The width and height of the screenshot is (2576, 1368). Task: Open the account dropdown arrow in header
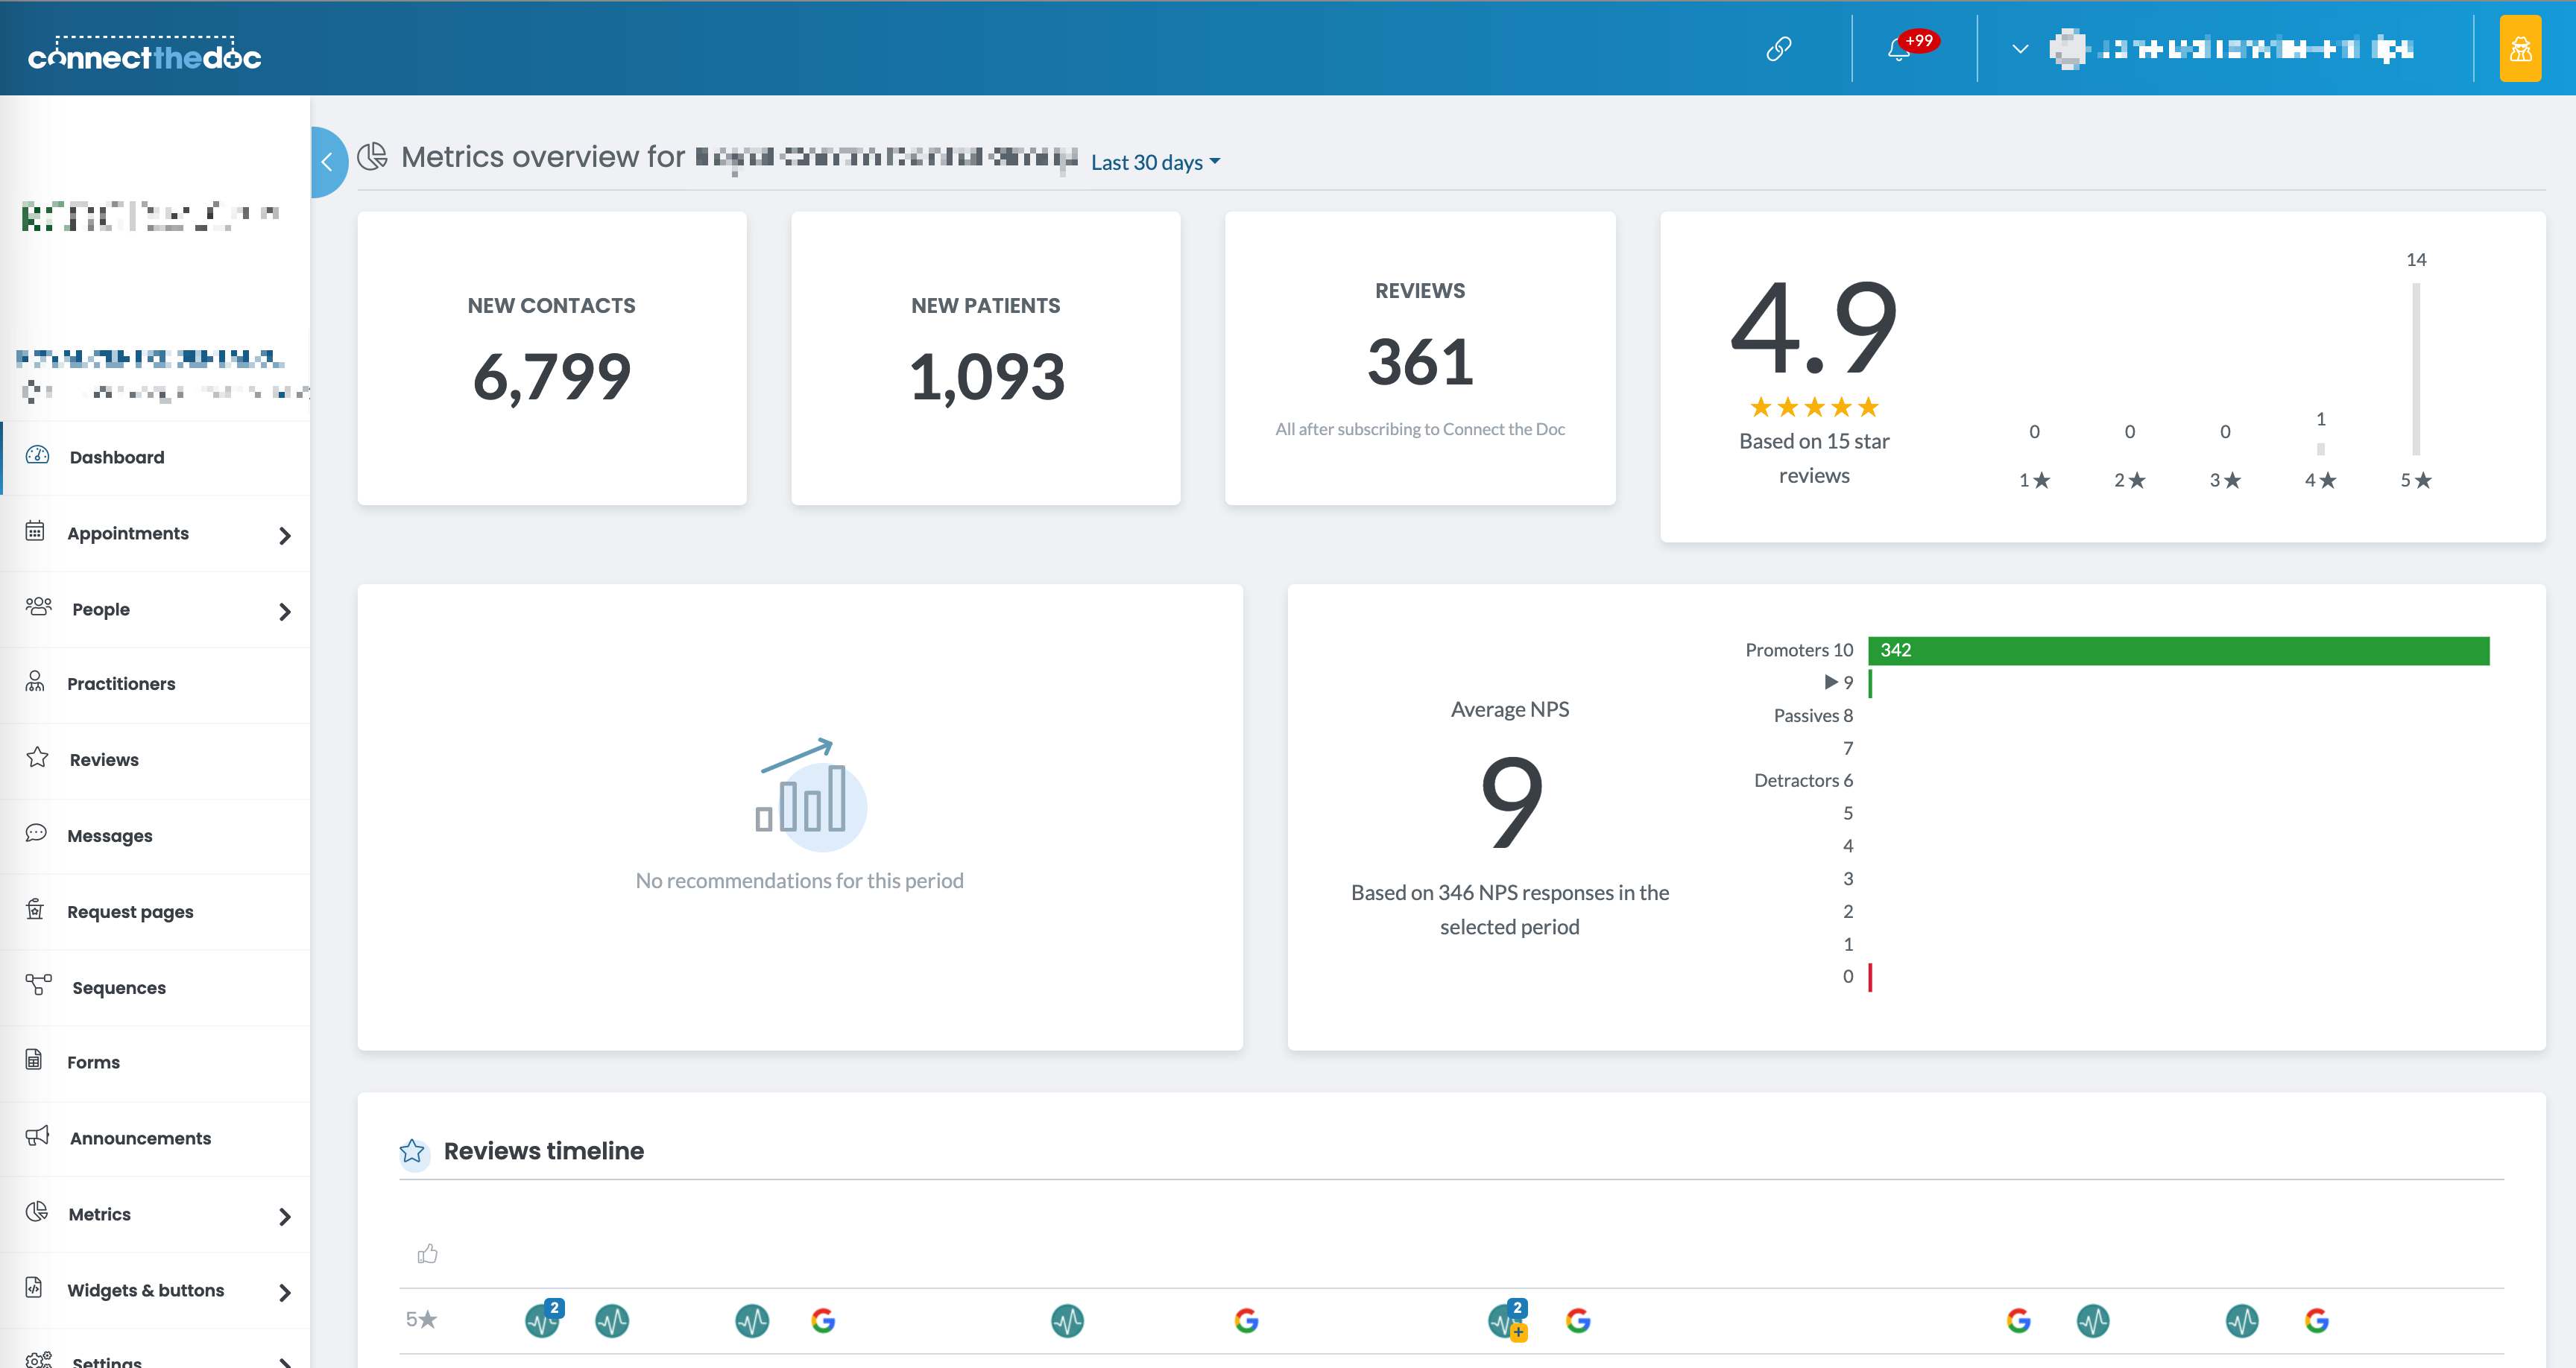pyautogui.click(x=2020, y=48)
